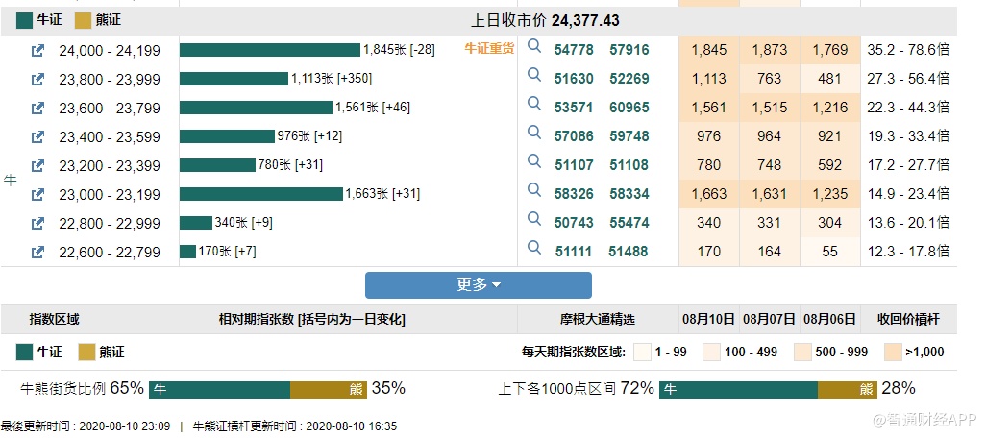Click the 35% bear bar segment

pyautogui.click(x=329, y=390)
